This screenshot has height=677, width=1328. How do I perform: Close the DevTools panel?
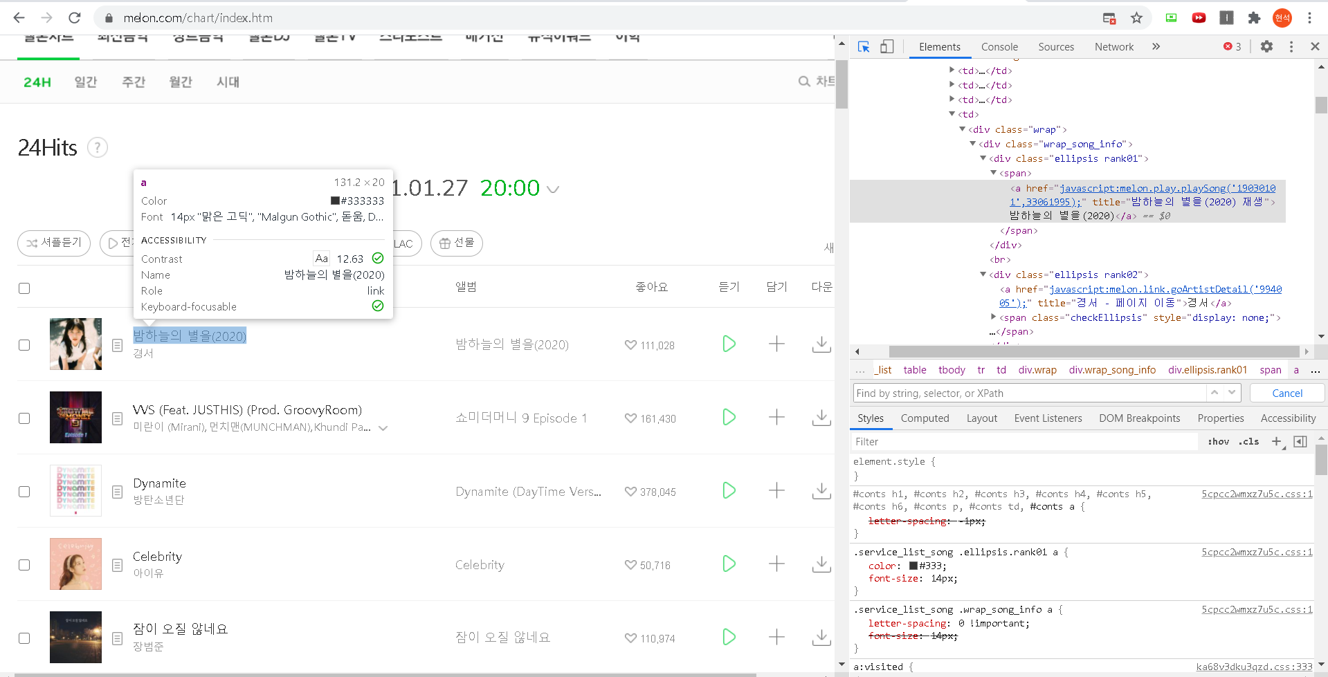[x=1315, y=46]
